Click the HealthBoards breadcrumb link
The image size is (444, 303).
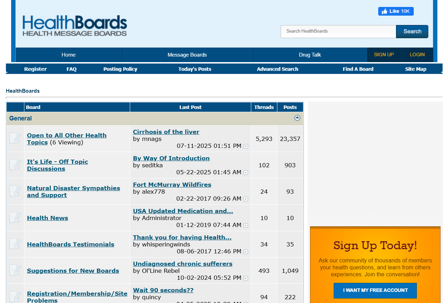[23, 91]
